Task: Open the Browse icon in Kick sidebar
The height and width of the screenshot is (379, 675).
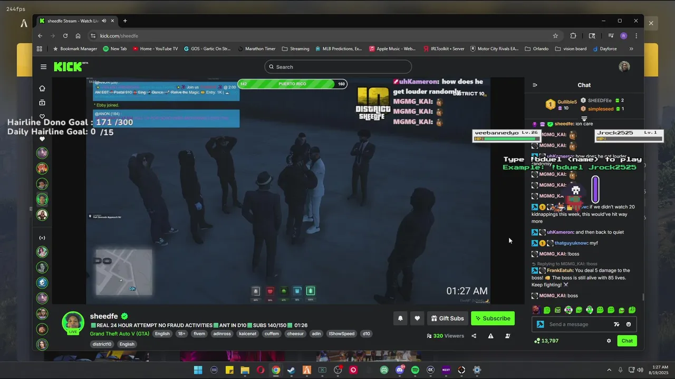Action: tap(42, 103)
